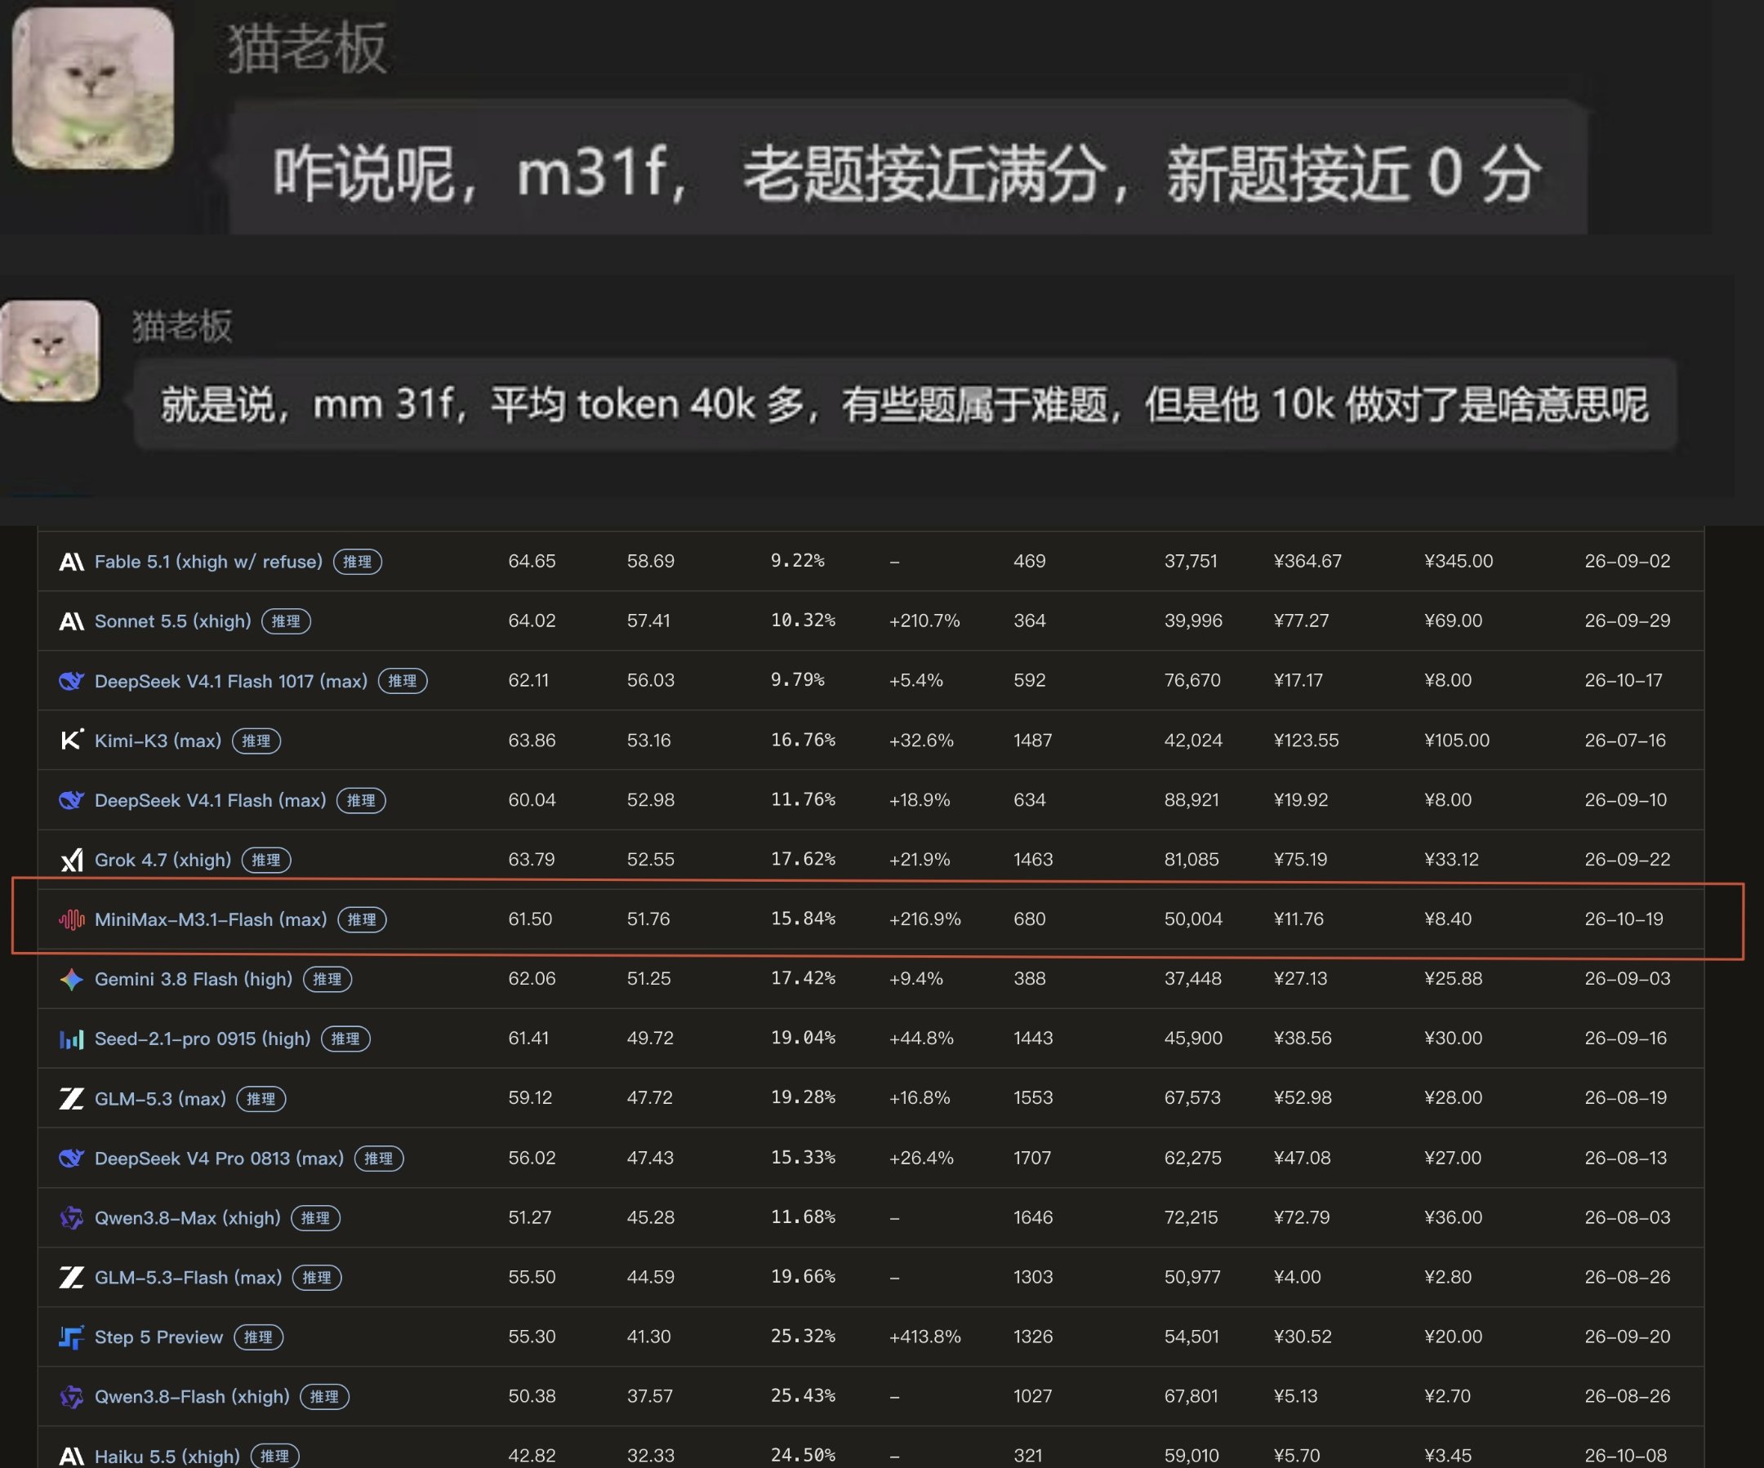Viewport: 1764px width, 1468px height.
Task: Click the Z logo beside GLM-5.3-Flash
Action: tap(71, 1278)
